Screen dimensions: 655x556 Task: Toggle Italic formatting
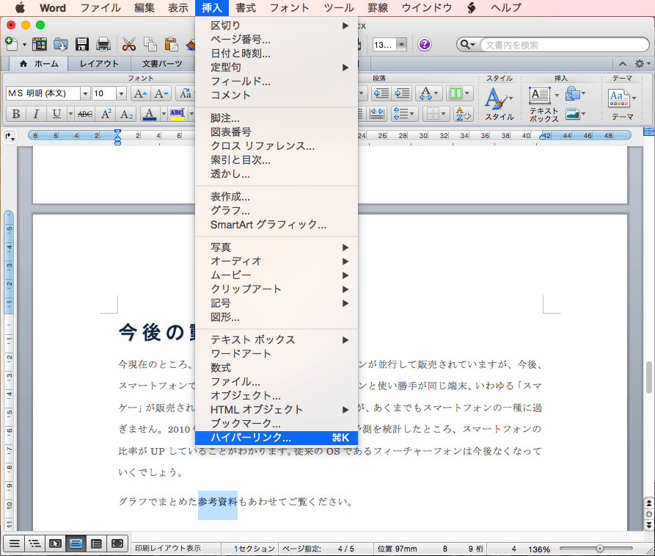[x=36, y=114]
